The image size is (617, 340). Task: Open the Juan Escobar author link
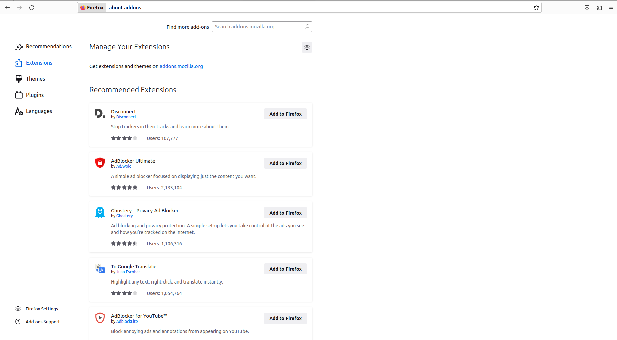tap(128, 272)
